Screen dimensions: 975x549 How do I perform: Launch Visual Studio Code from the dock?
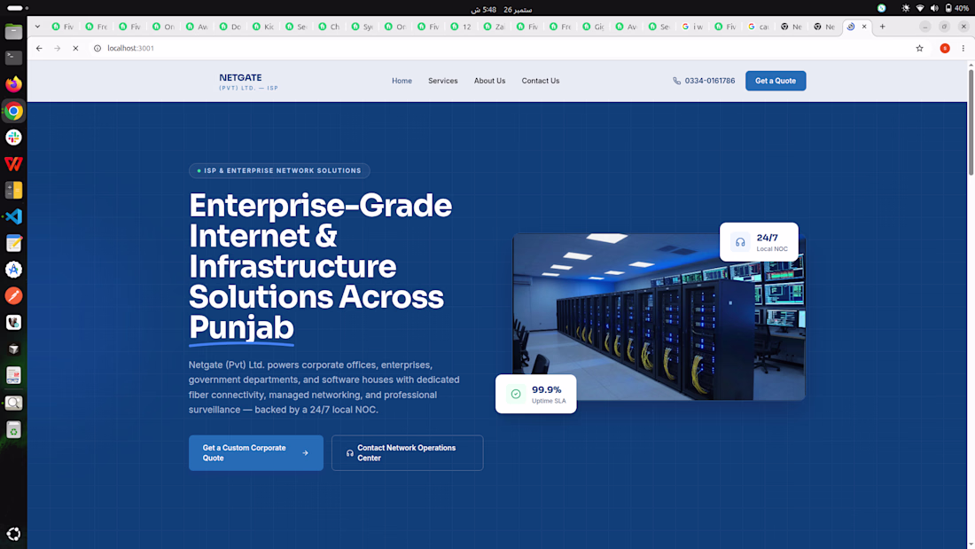(x=13, y=216)
